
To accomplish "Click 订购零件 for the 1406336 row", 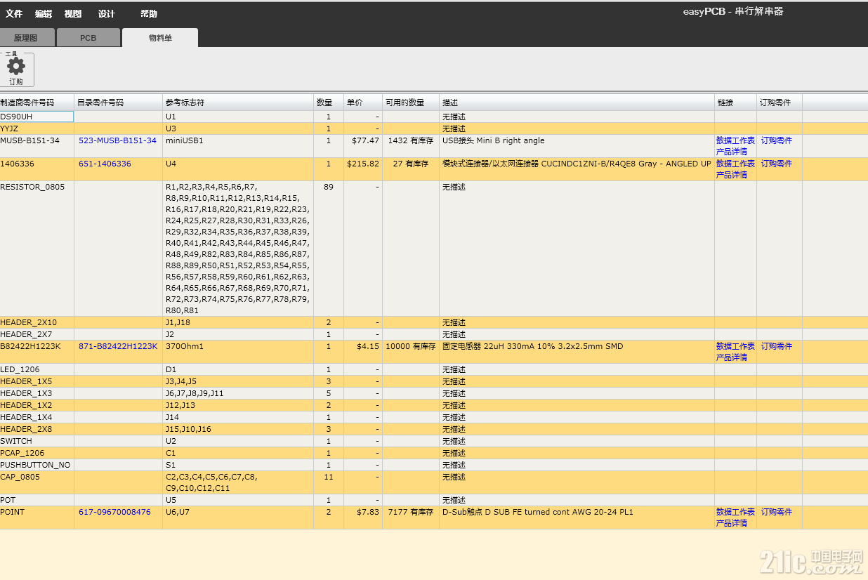I will click(x=777, y=164).
